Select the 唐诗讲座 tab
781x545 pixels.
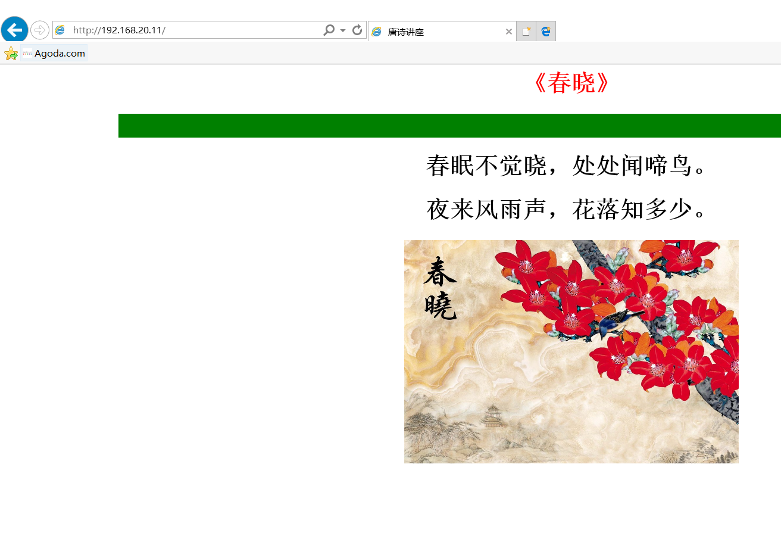coord(442,32)
